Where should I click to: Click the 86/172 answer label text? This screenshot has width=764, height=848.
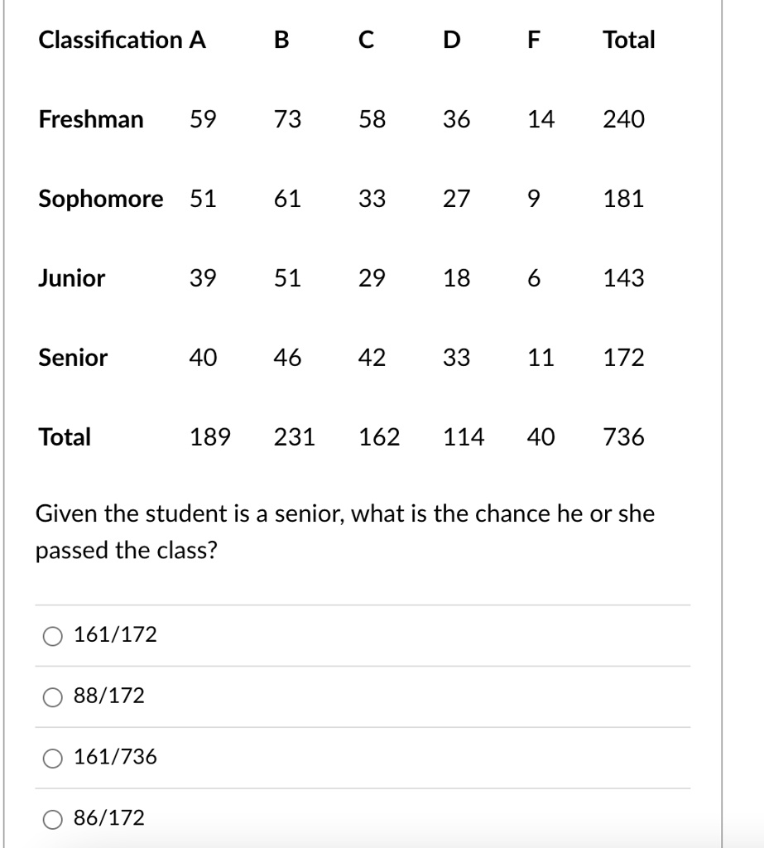pos(109,817)
